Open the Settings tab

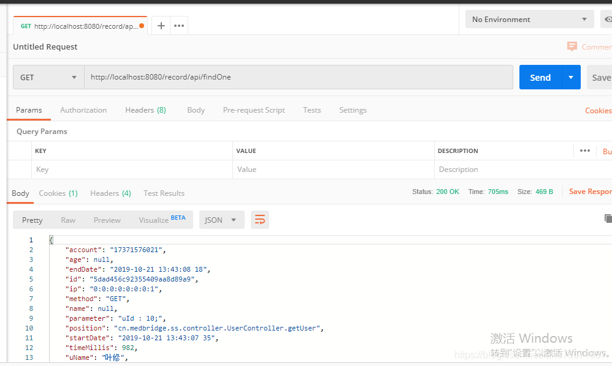(x=353, y=110)
